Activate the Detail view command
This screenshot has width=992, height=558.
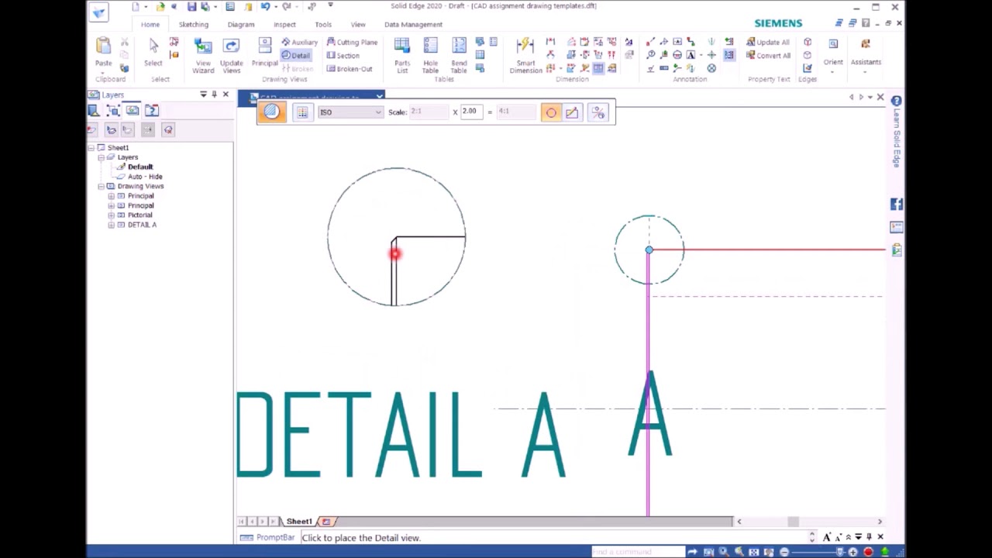pyautogui.click(x=295, y=55)
